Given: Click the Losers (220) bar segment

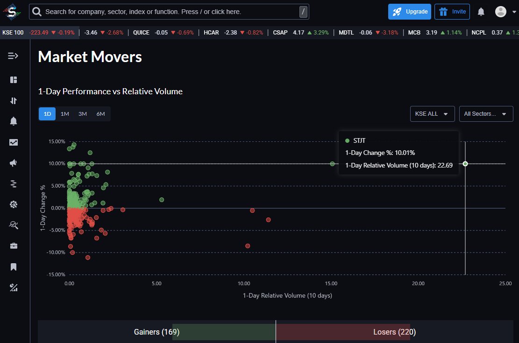Looking at the screenshot, I should point(343,332).
